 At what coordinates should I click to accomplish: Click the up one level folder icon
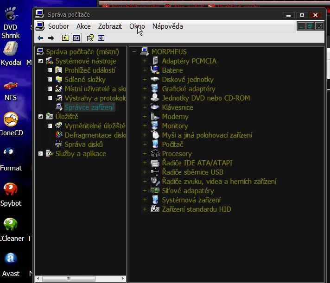click(65, 38)
